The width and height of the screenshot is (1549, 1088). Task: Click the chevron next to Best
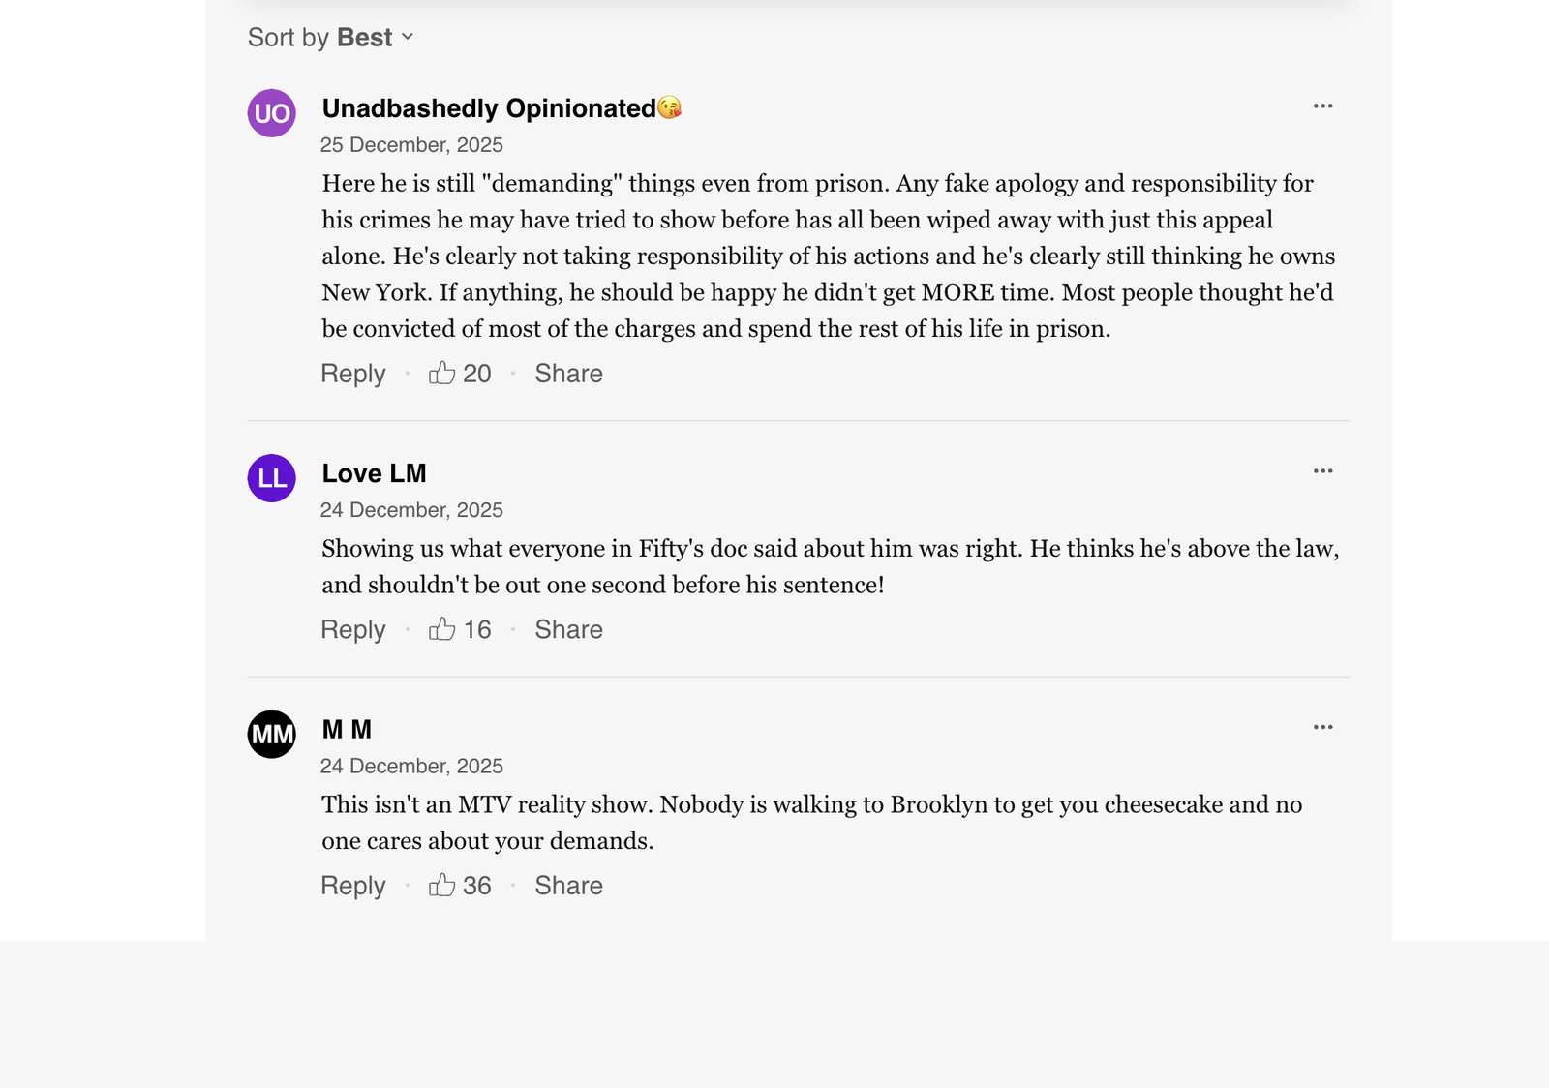tap(409, 39)
